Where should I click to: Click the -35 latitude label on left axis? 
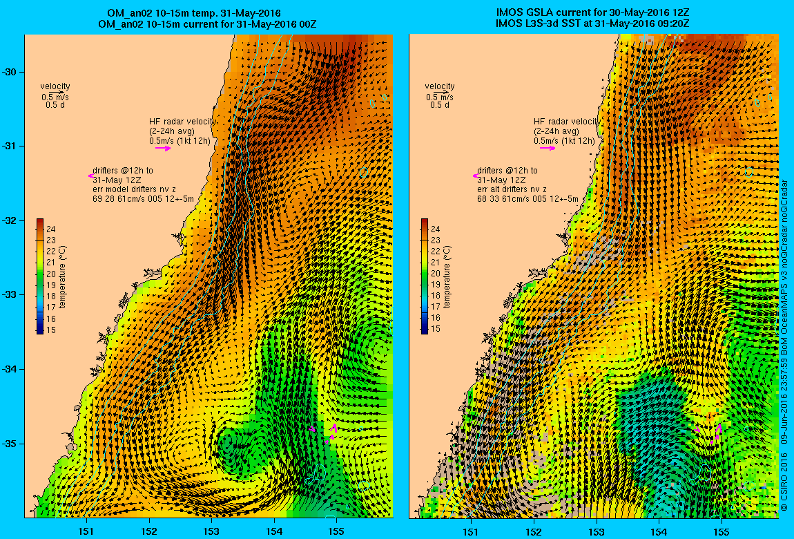tap(9, 444)
